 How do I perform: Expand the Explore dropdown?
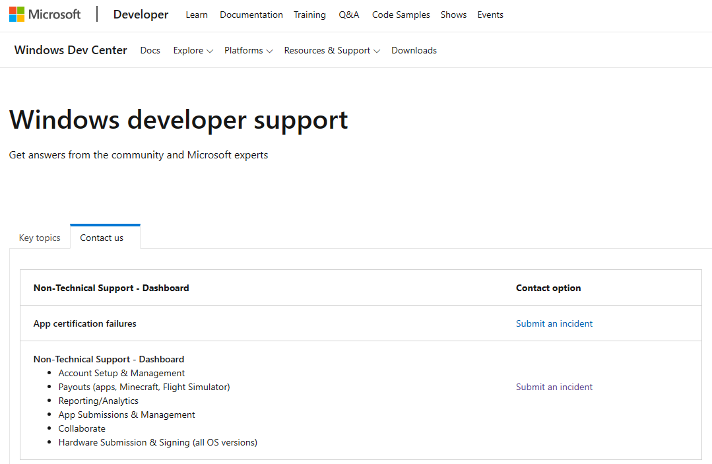[x=193, y=50]
